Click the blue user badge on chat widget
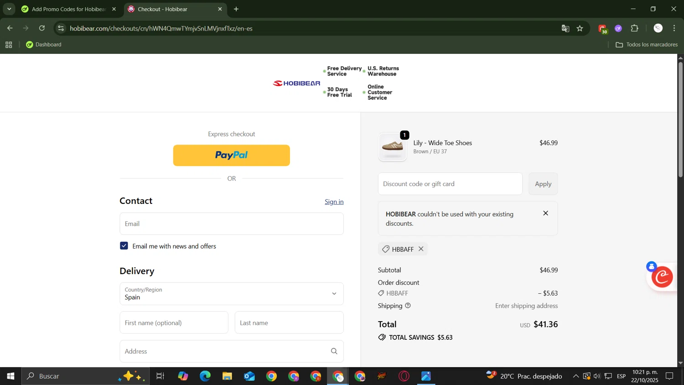Image resolution: width=684 pixels, height=385 pixels. 652,267
